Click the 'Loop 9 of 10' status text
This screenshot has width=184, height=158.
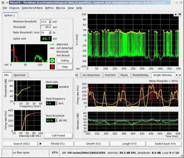pyautogui.click(x=170, y=153)
